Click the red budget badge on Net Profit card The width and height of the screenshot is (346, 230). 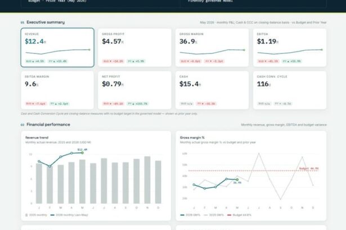tap(114, 104)
